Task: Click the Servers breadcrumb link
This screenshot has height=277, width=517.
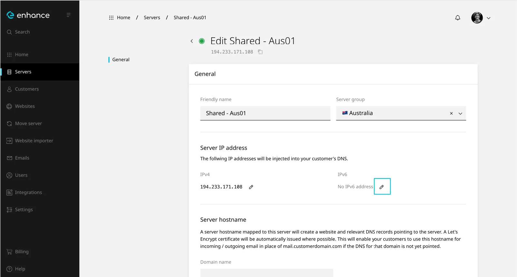Action: pyautogui.click(x=152, y=18)
